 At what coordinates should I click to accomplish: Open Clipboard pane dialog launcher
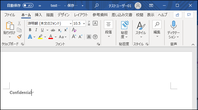[x=22, y=44]
